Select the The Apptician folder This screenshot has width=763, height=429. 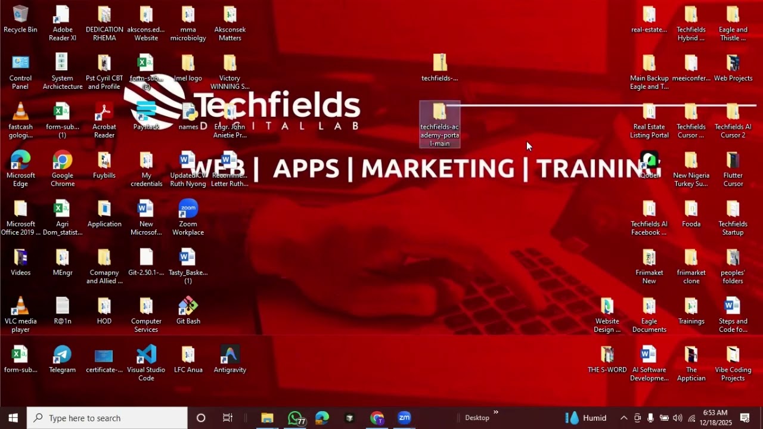click(x=691, y=363)
